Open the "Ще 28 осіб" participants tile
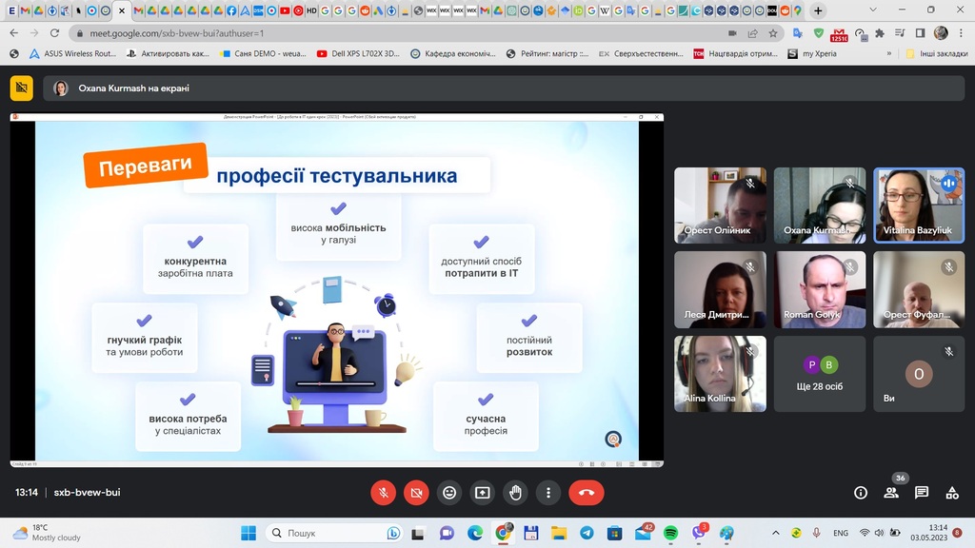 (x=819, y=373)
